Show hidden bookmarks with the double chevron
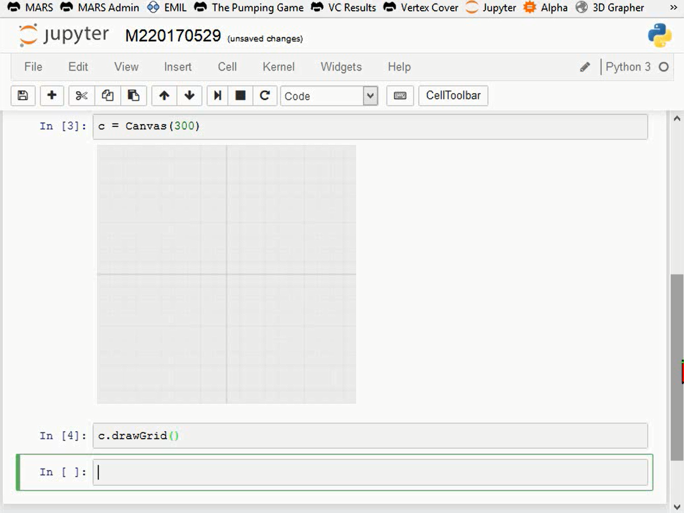The width and height of the screenshot is (684, 513). coord(673,8)
